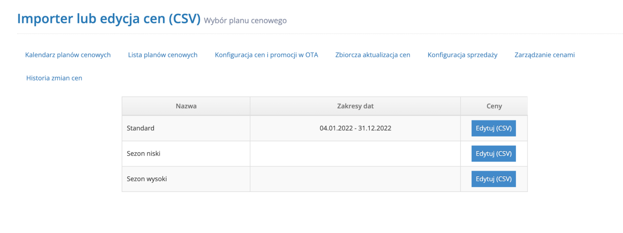Open Konfiguracja cen i promocji w OTA
This screenshot has height=233, width=623.
(x=266, y=55)
